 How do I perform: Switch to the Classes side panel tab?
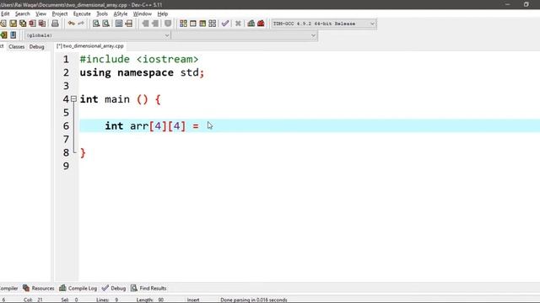point(17,47)
